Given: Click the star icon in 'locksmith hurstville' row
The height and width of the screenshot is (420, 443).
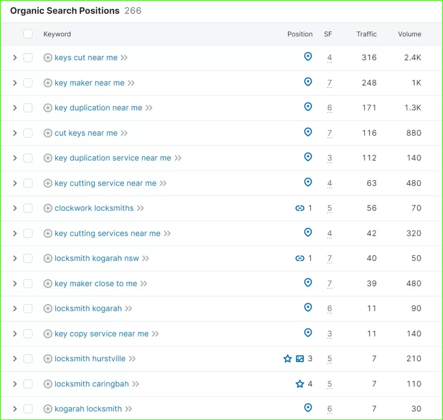Looking at the screenshot, I should tap(288, 359).
